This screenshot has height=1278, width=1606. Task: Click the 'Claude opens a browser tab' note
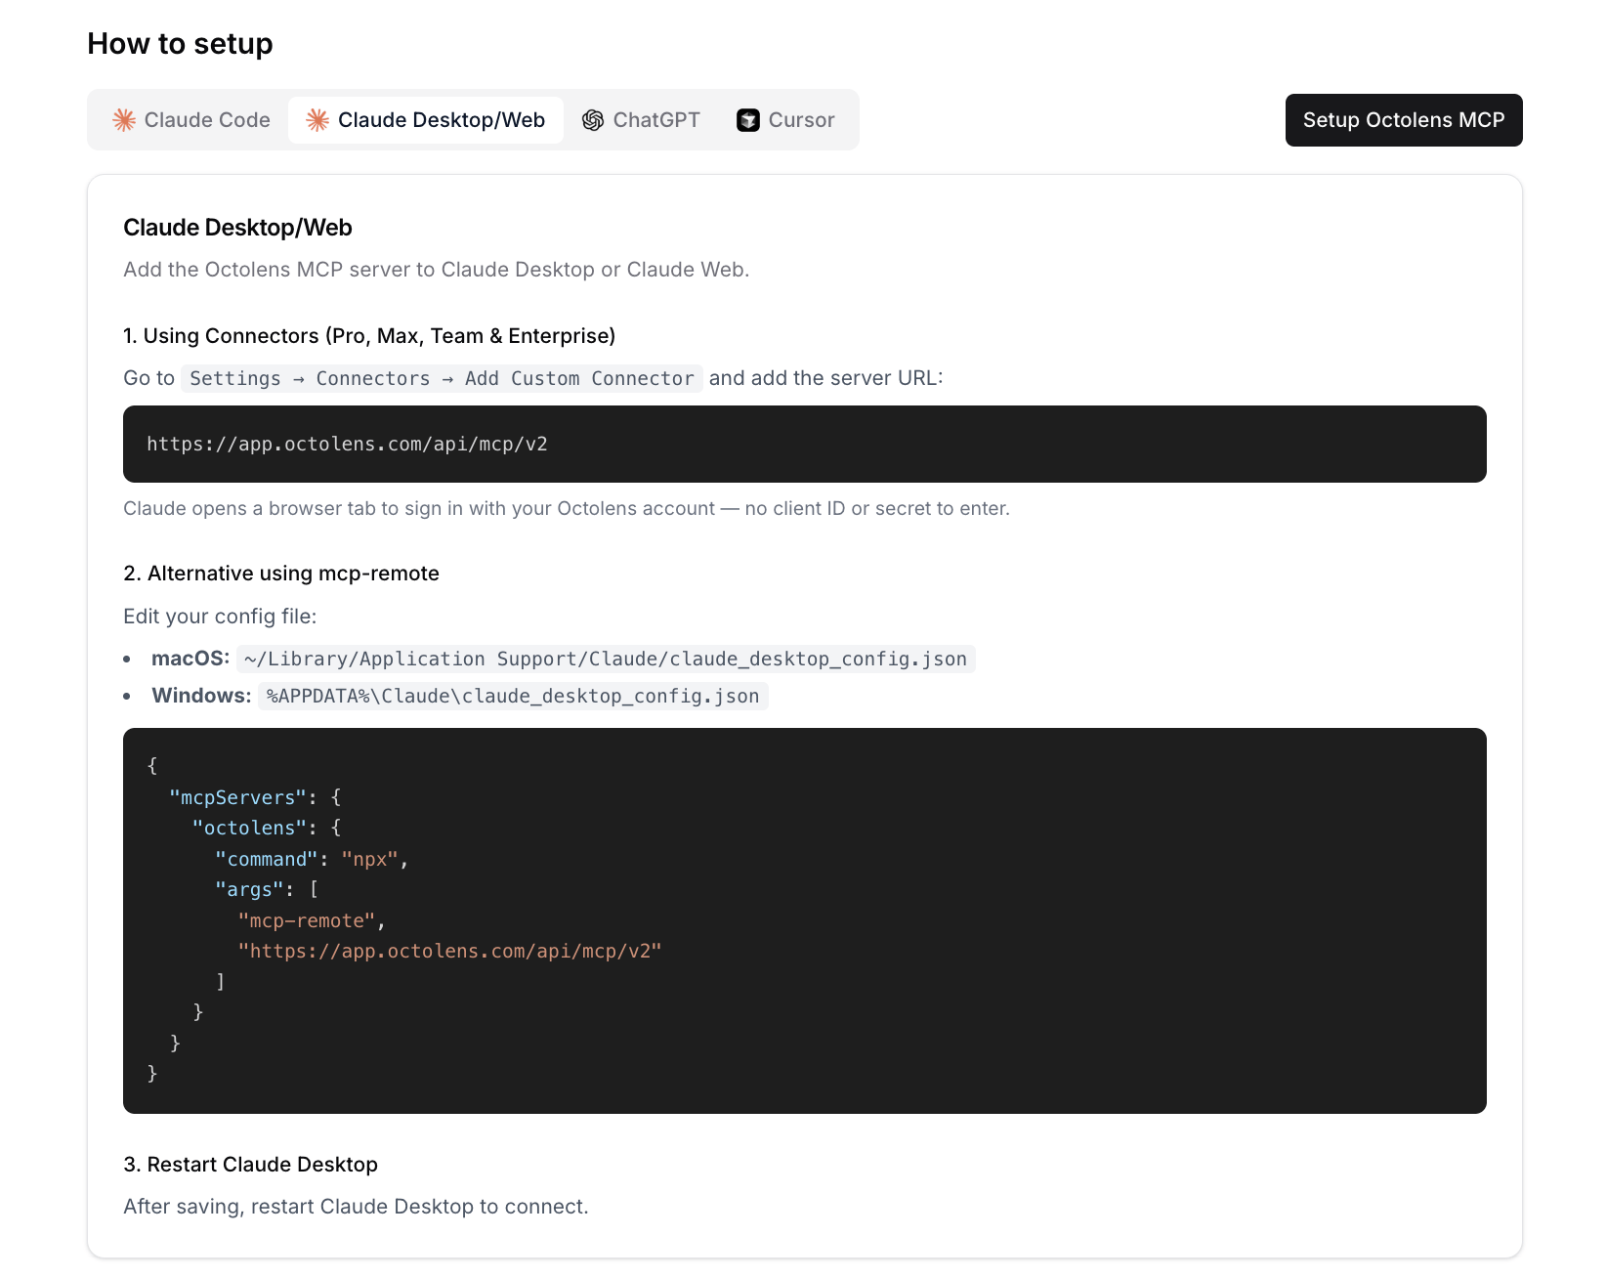click(567, 508)
